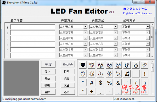Insert the minus - symbol
The height and width of the screenshot is (102, 157).
coord(109,91)
